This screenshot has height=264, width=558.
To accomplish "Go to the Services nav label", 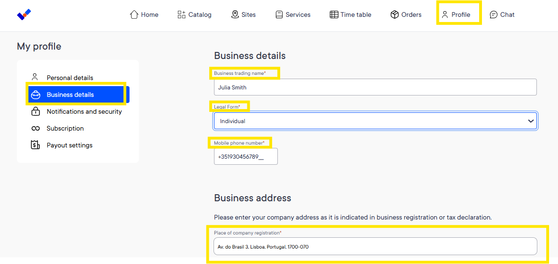I will coord(298,15).
